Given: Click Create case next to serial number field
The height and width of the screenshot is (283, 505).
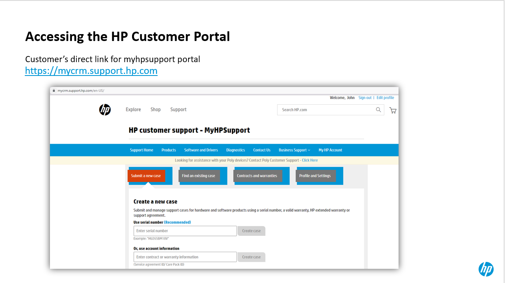Looking at the screenshot, I should (251, 231).
